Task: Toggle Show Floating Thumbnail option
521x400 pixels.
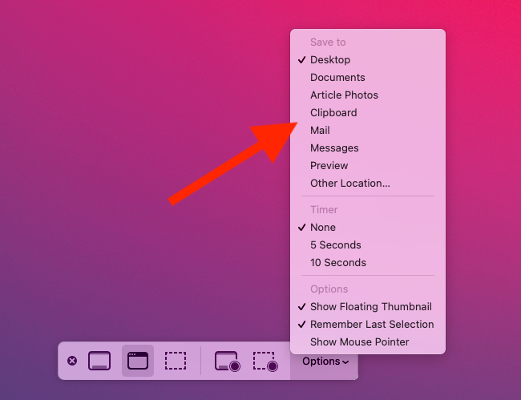Action: (368, 307)
